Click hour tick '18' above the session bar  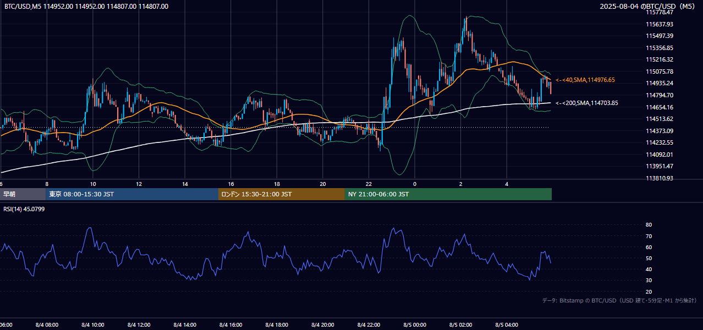(277, 184)
